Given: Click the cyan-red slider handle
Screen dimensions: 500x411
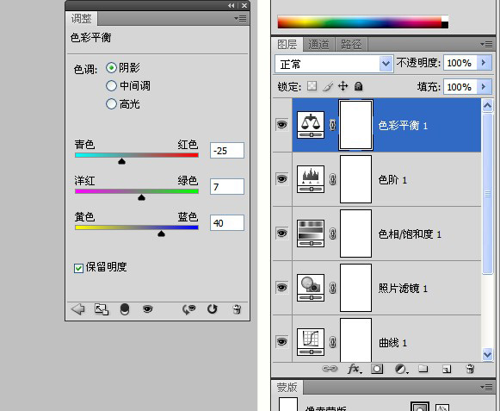Looking at the screenshot, I should pyautogui.click(x=121, y=161).
